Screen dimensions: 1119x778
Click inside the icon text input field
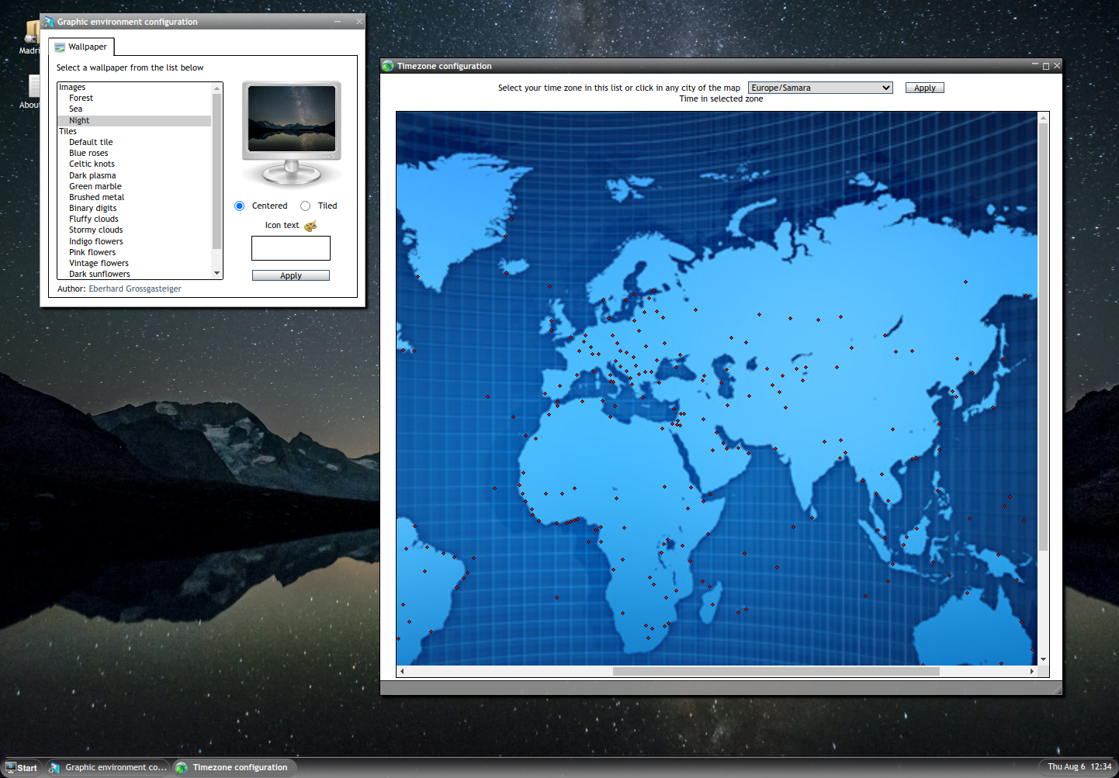tap(290, 247)
